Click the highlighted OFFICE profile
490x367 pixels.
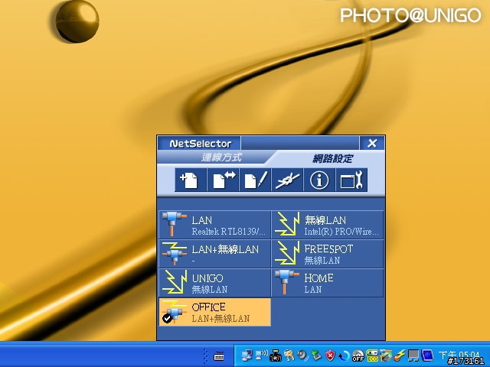214,312
